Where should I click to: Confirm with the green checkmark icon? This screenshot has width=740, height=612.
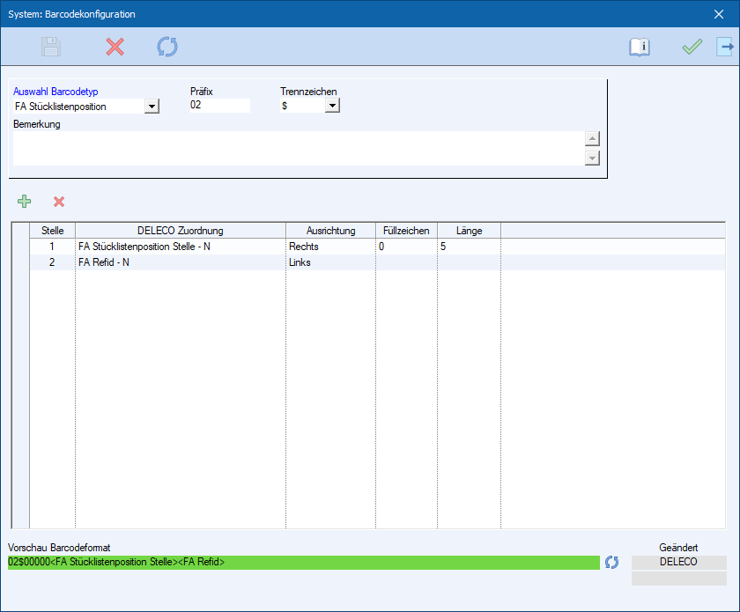[692, 48]
